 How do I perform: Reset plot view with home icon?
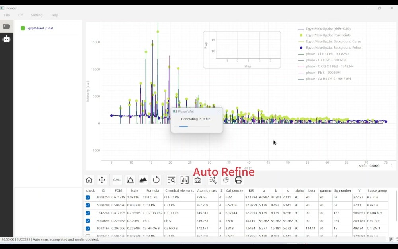click(x=89, y=180)
